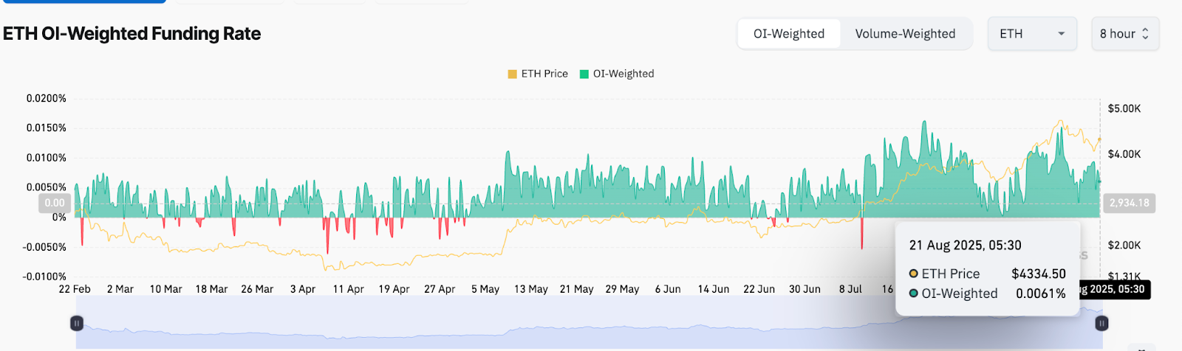Image resolution: width=1182 pixels, height=351 pixels.
Task: Click the 13 May date axis label
Action: coord(531,289)
